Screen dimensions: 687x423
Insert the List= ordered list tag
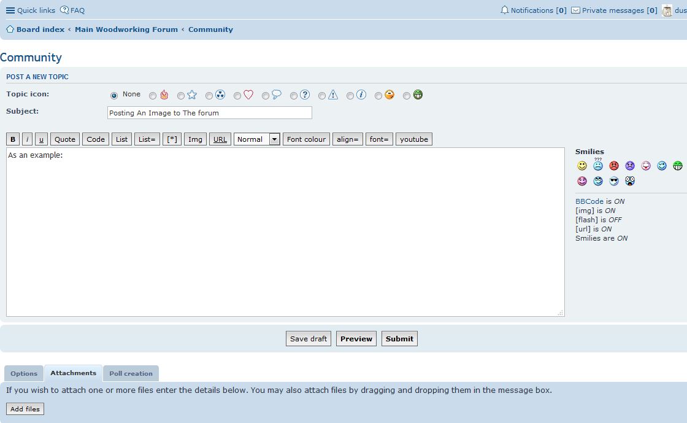[x=147, y=139]
